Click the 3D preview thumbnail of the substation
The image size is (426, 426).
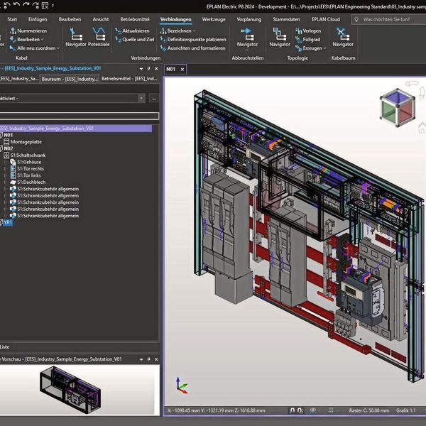pos(70,389)
